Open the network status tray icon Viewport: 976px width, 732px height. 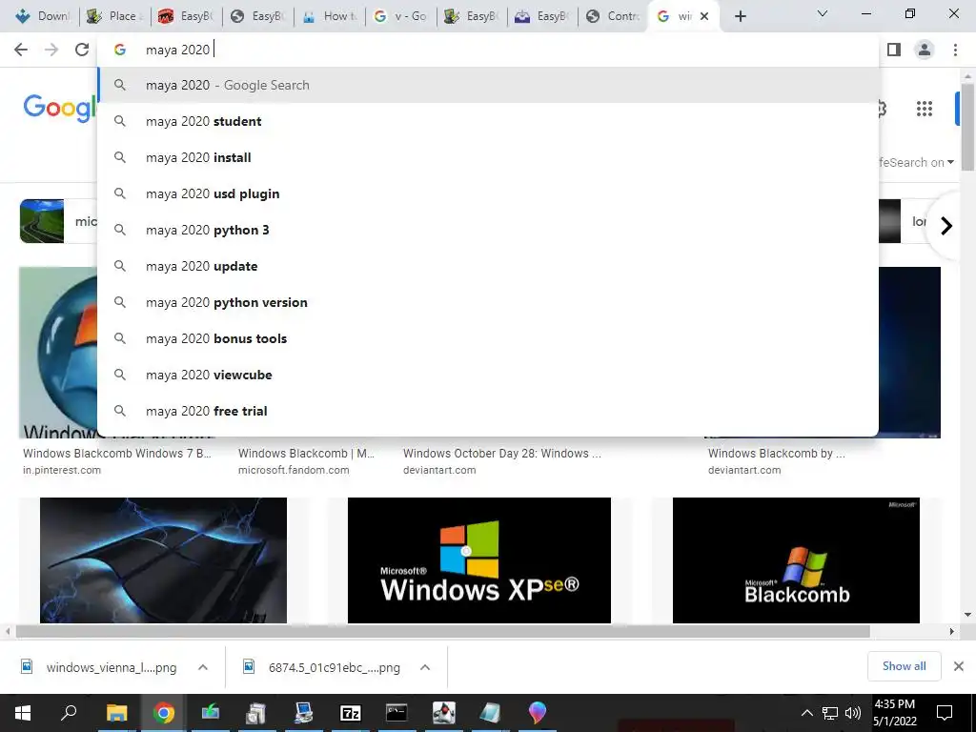click(x=830, y=713)
